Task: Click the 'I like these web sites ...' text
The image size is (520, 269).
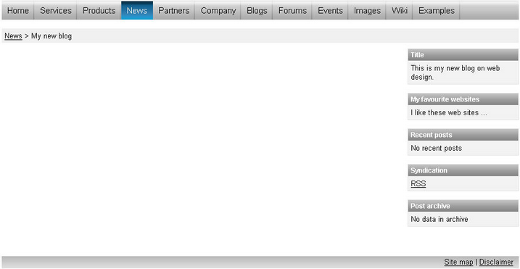Action: [449, 113]
